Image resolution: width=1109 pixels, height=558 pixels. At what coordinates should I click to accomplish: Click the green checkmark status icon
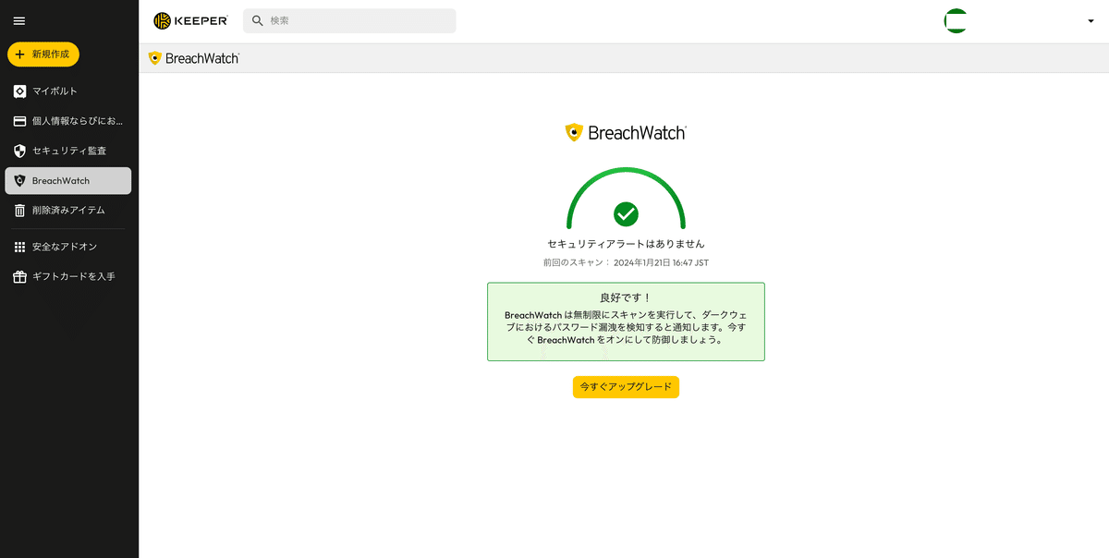tap(626, 213)
